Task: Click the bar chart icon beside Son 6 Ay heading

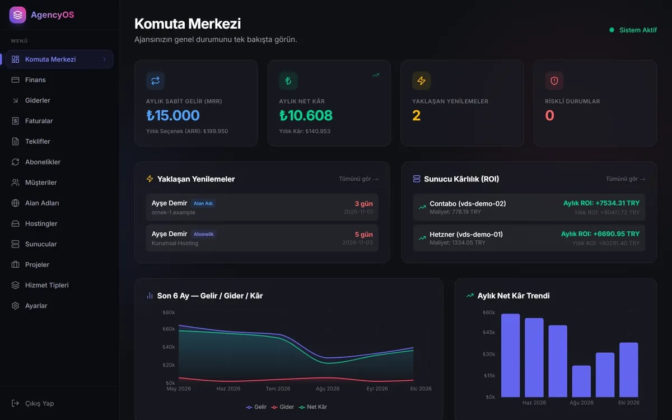Action: [x=150, y=296]
